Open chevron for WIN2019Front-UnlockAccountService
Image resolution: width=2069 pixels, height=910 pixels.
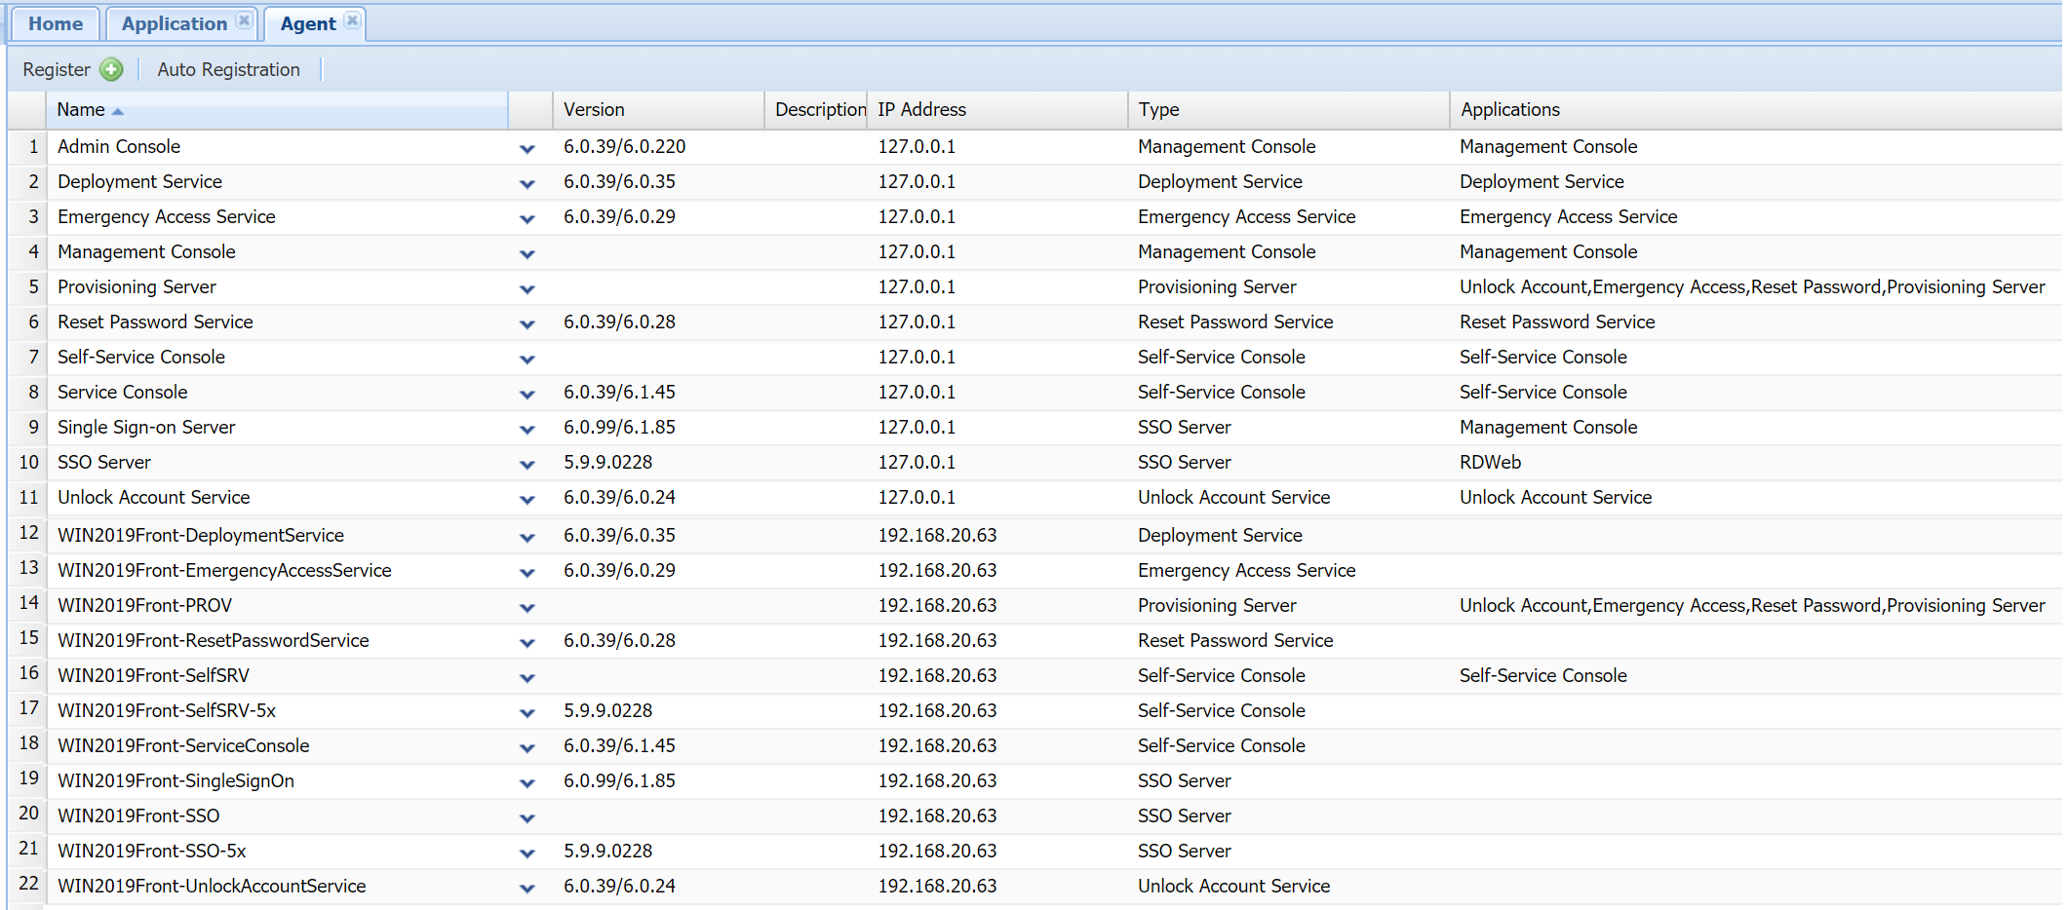pos(527,888)
